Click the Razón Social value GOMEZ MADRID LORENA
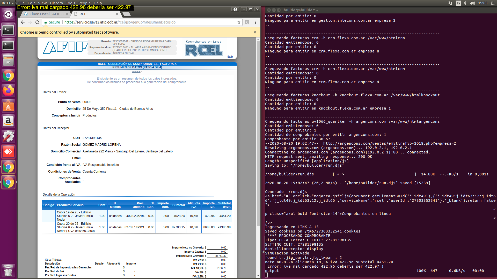The image size is (497, 279). (101, 145)
